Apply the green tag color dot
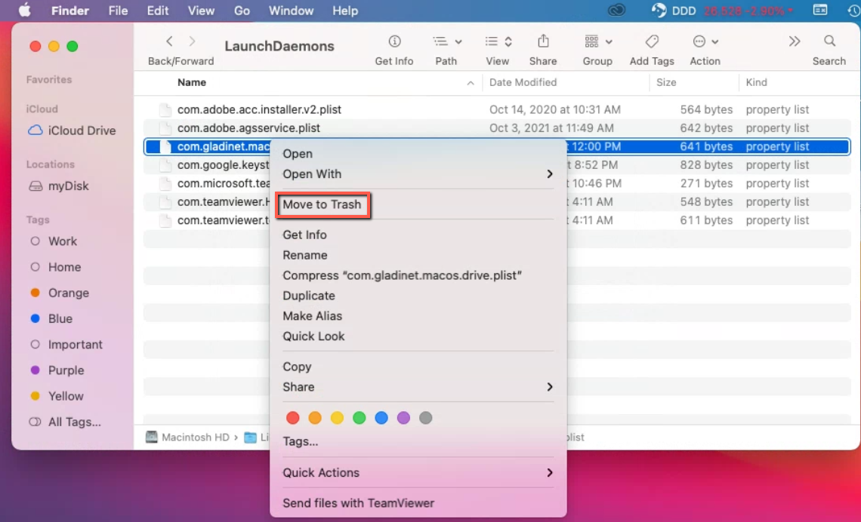The width and height of the screenshot is (861, 522). tap(359, 418)
